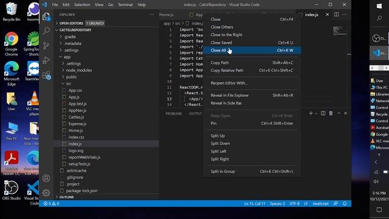This screenshot has height=219, width=389.
Task: Change the UTF-8 encoding in status bar
Action: point(294,203)
